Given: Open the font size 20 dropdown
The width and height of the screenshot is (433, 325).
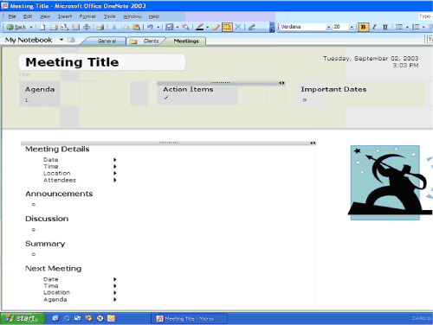Looking at the screenshot, I should pos(352,27).
